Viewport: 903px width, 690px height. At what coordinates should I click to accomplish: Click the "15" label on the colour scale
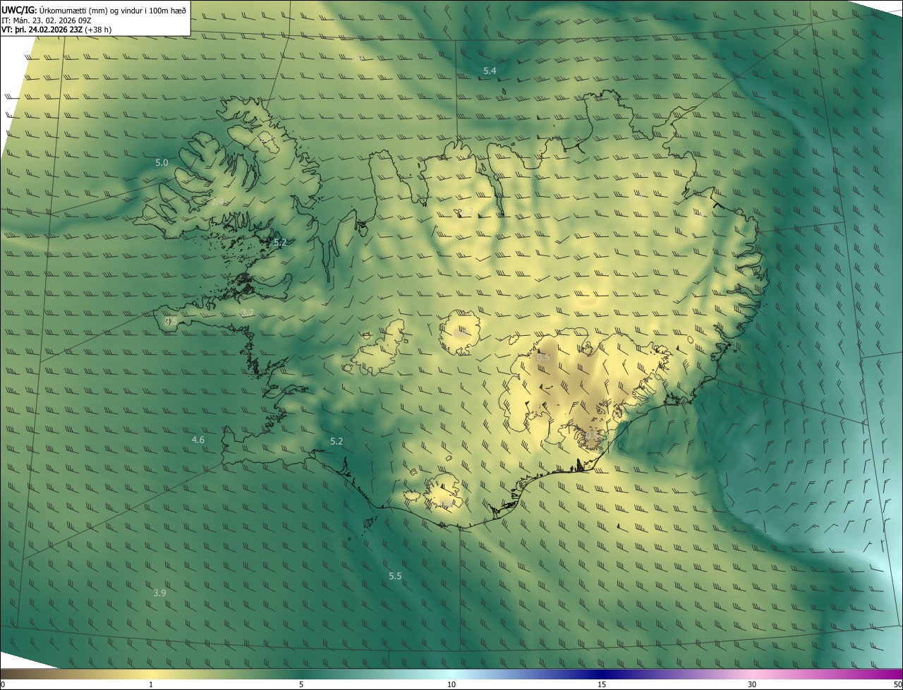(x=602, y=685)
